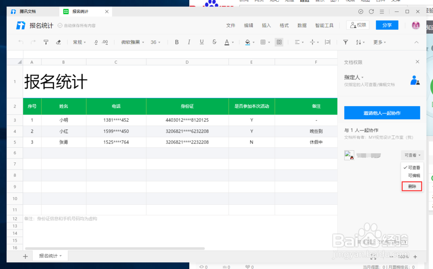Select the format painter tool
Image resolution: width=433 pixels, height=269 pixels.
tap(46, 42)
